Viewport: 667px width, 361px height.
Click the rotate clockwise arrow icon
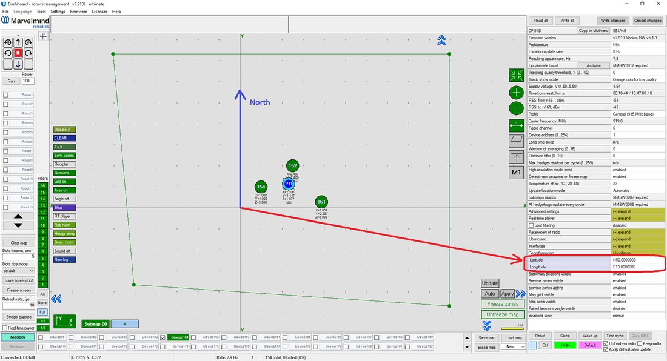point(28,53)
